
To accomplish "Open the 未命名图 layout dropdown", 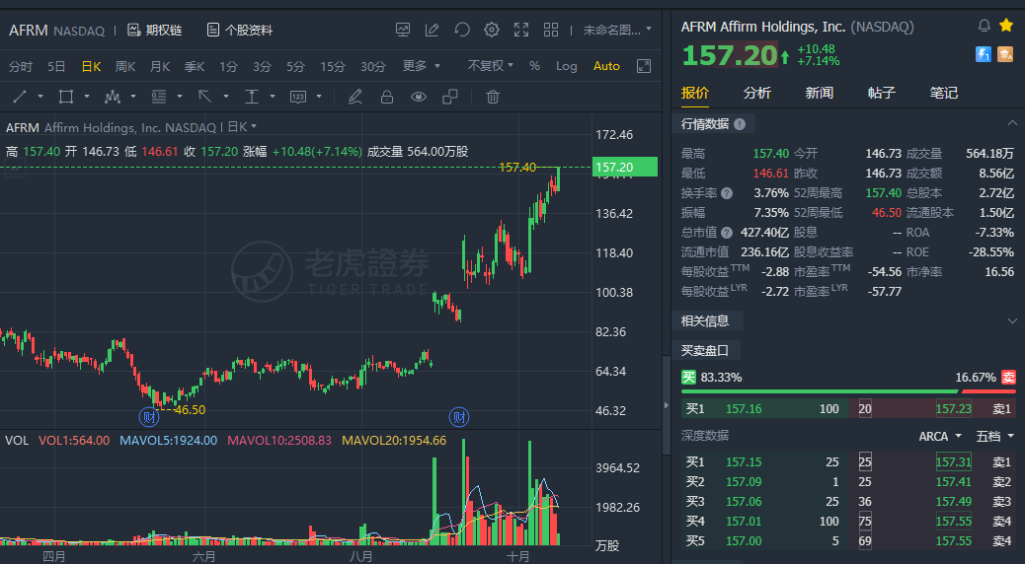I will point(617,30).
